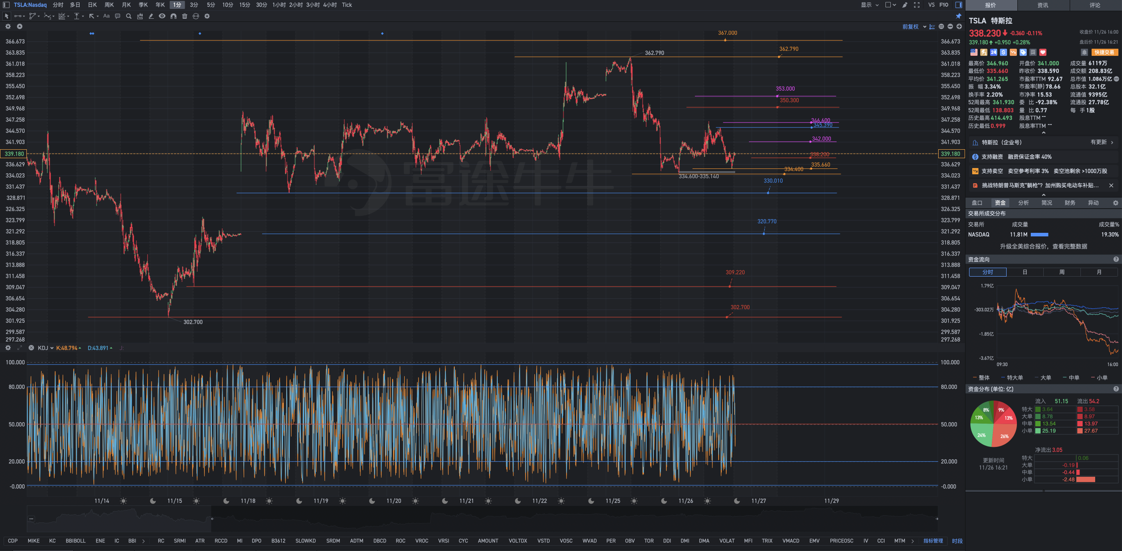Select the 月 capital flow period
Viewport: 1122px width, 551px height.
[1099, 272]
